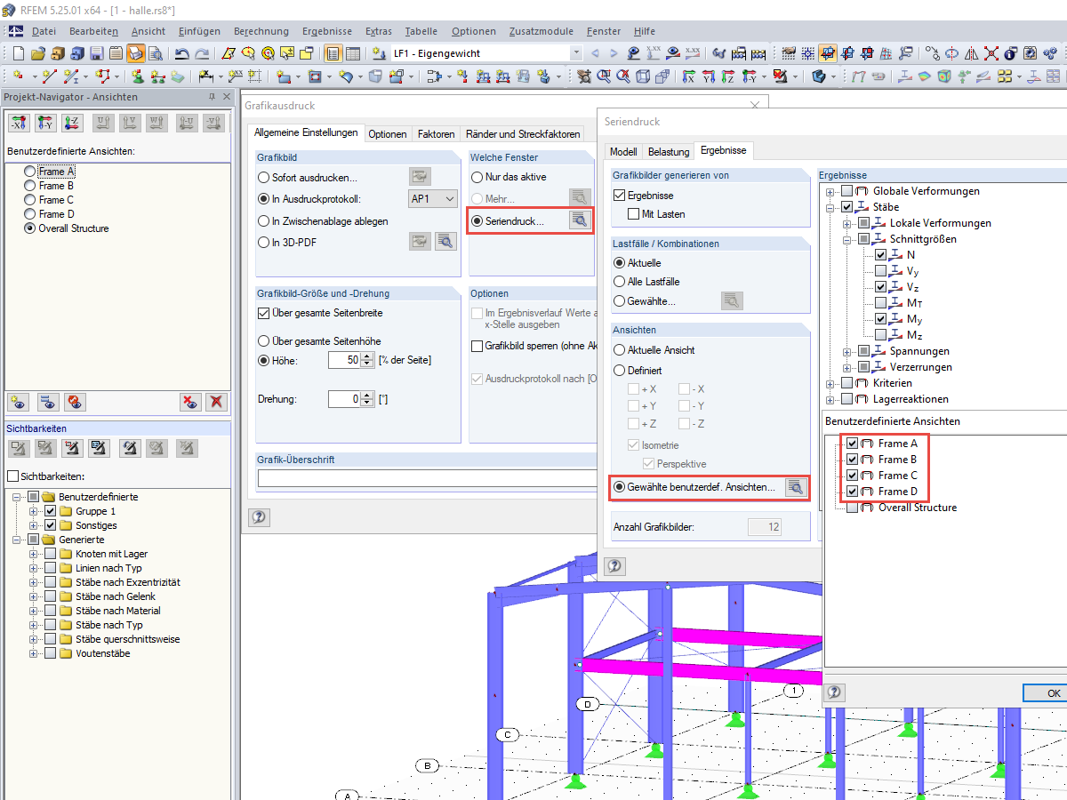
Task: Select Stäbe nach Material tree item
Action: (118, 611)
